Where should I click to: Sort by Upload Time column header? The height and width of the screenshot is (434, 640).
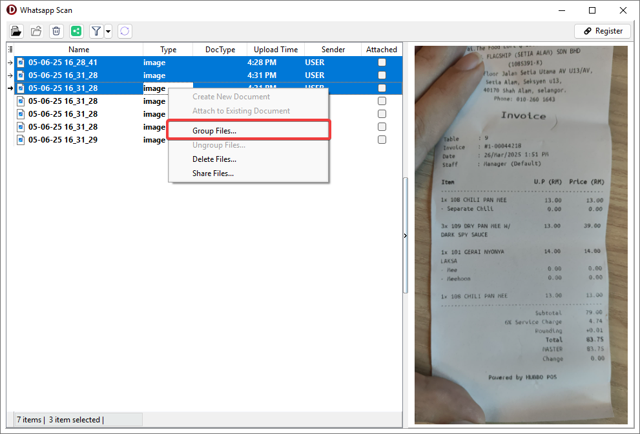276,49
